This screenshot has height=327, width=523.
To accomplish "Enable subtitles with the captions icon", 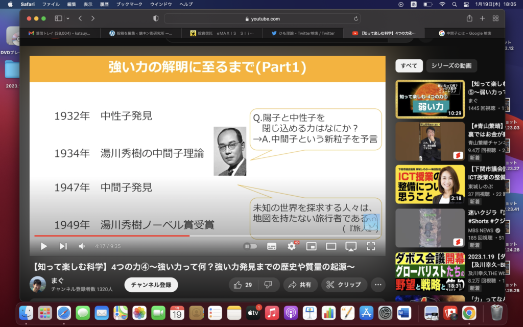I will point(271,246).
